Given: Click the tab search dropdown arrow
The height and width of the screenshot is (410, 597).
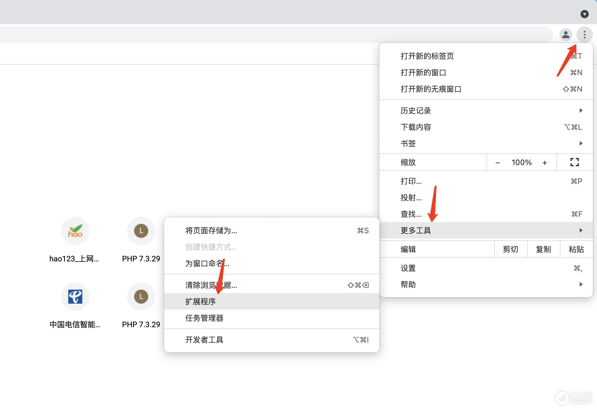Looking at the screenshot, I should pos(584,14).
